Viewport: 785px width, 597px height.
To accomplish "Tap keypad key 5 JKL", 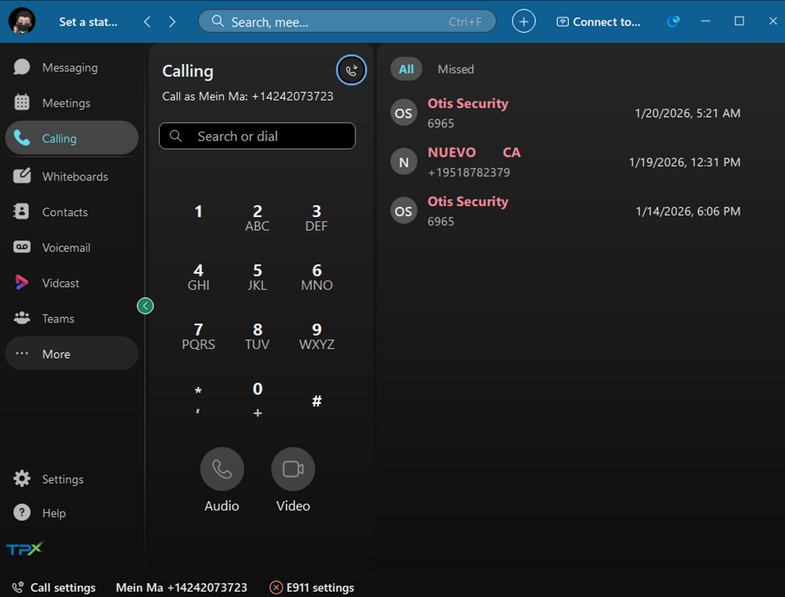I will [257, 277].
